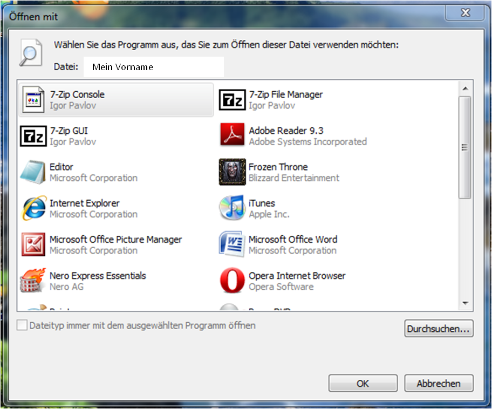Choose the 7-Zip File Manager icon
This screenshot has height=409, width=492.
point(232,100)
